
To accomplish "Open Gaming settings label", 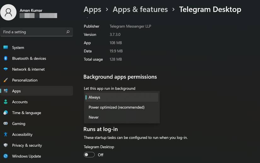I will point(19,124).
